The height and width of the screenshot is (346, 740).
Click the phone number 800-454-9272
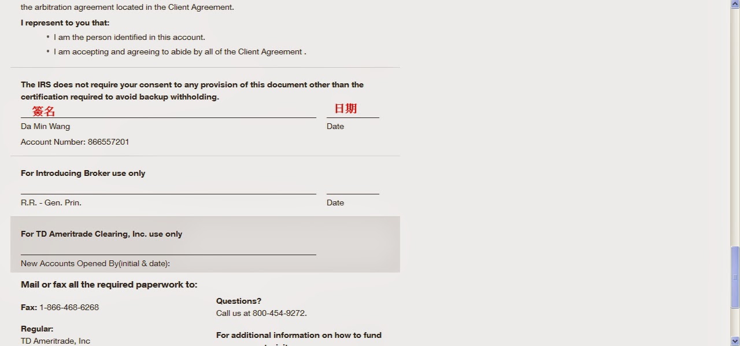click(279, 313)
